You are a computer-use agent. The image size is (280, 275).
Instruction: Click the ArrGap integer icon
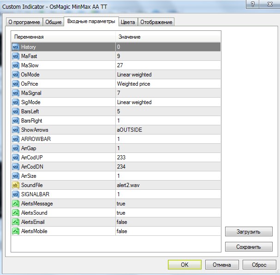click(16, 148)
